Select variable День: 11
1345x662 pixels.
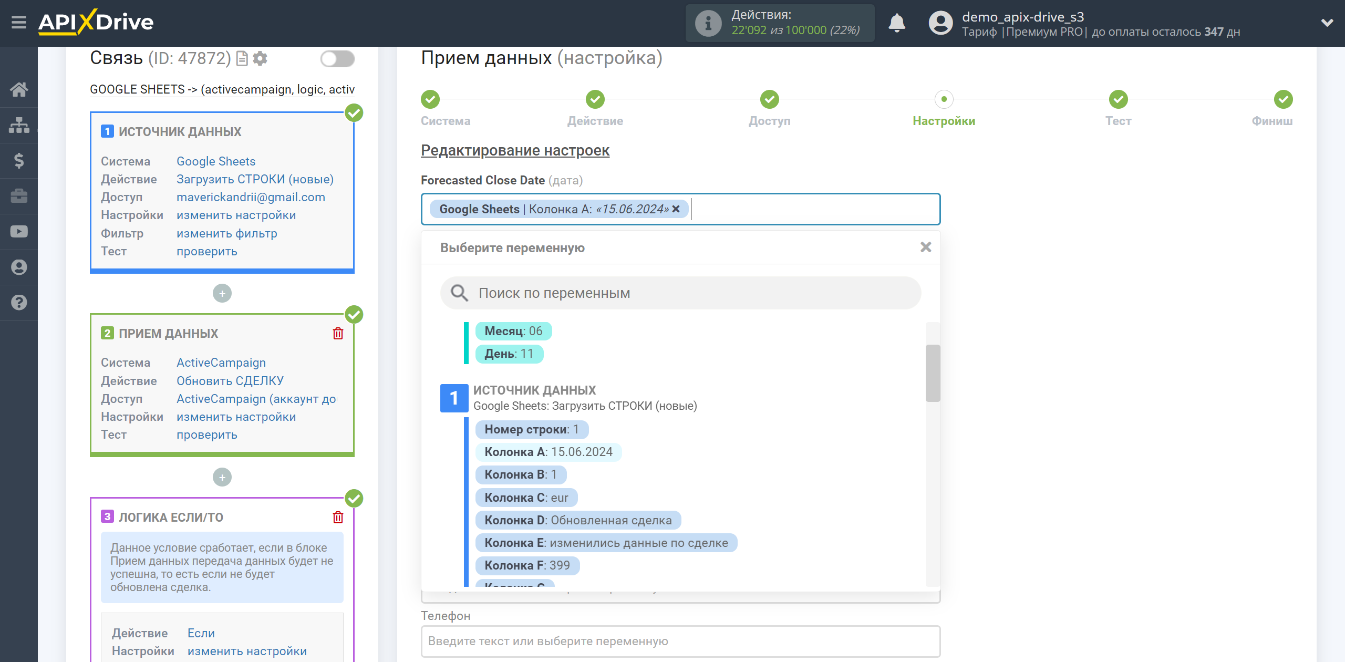(509, 354)
